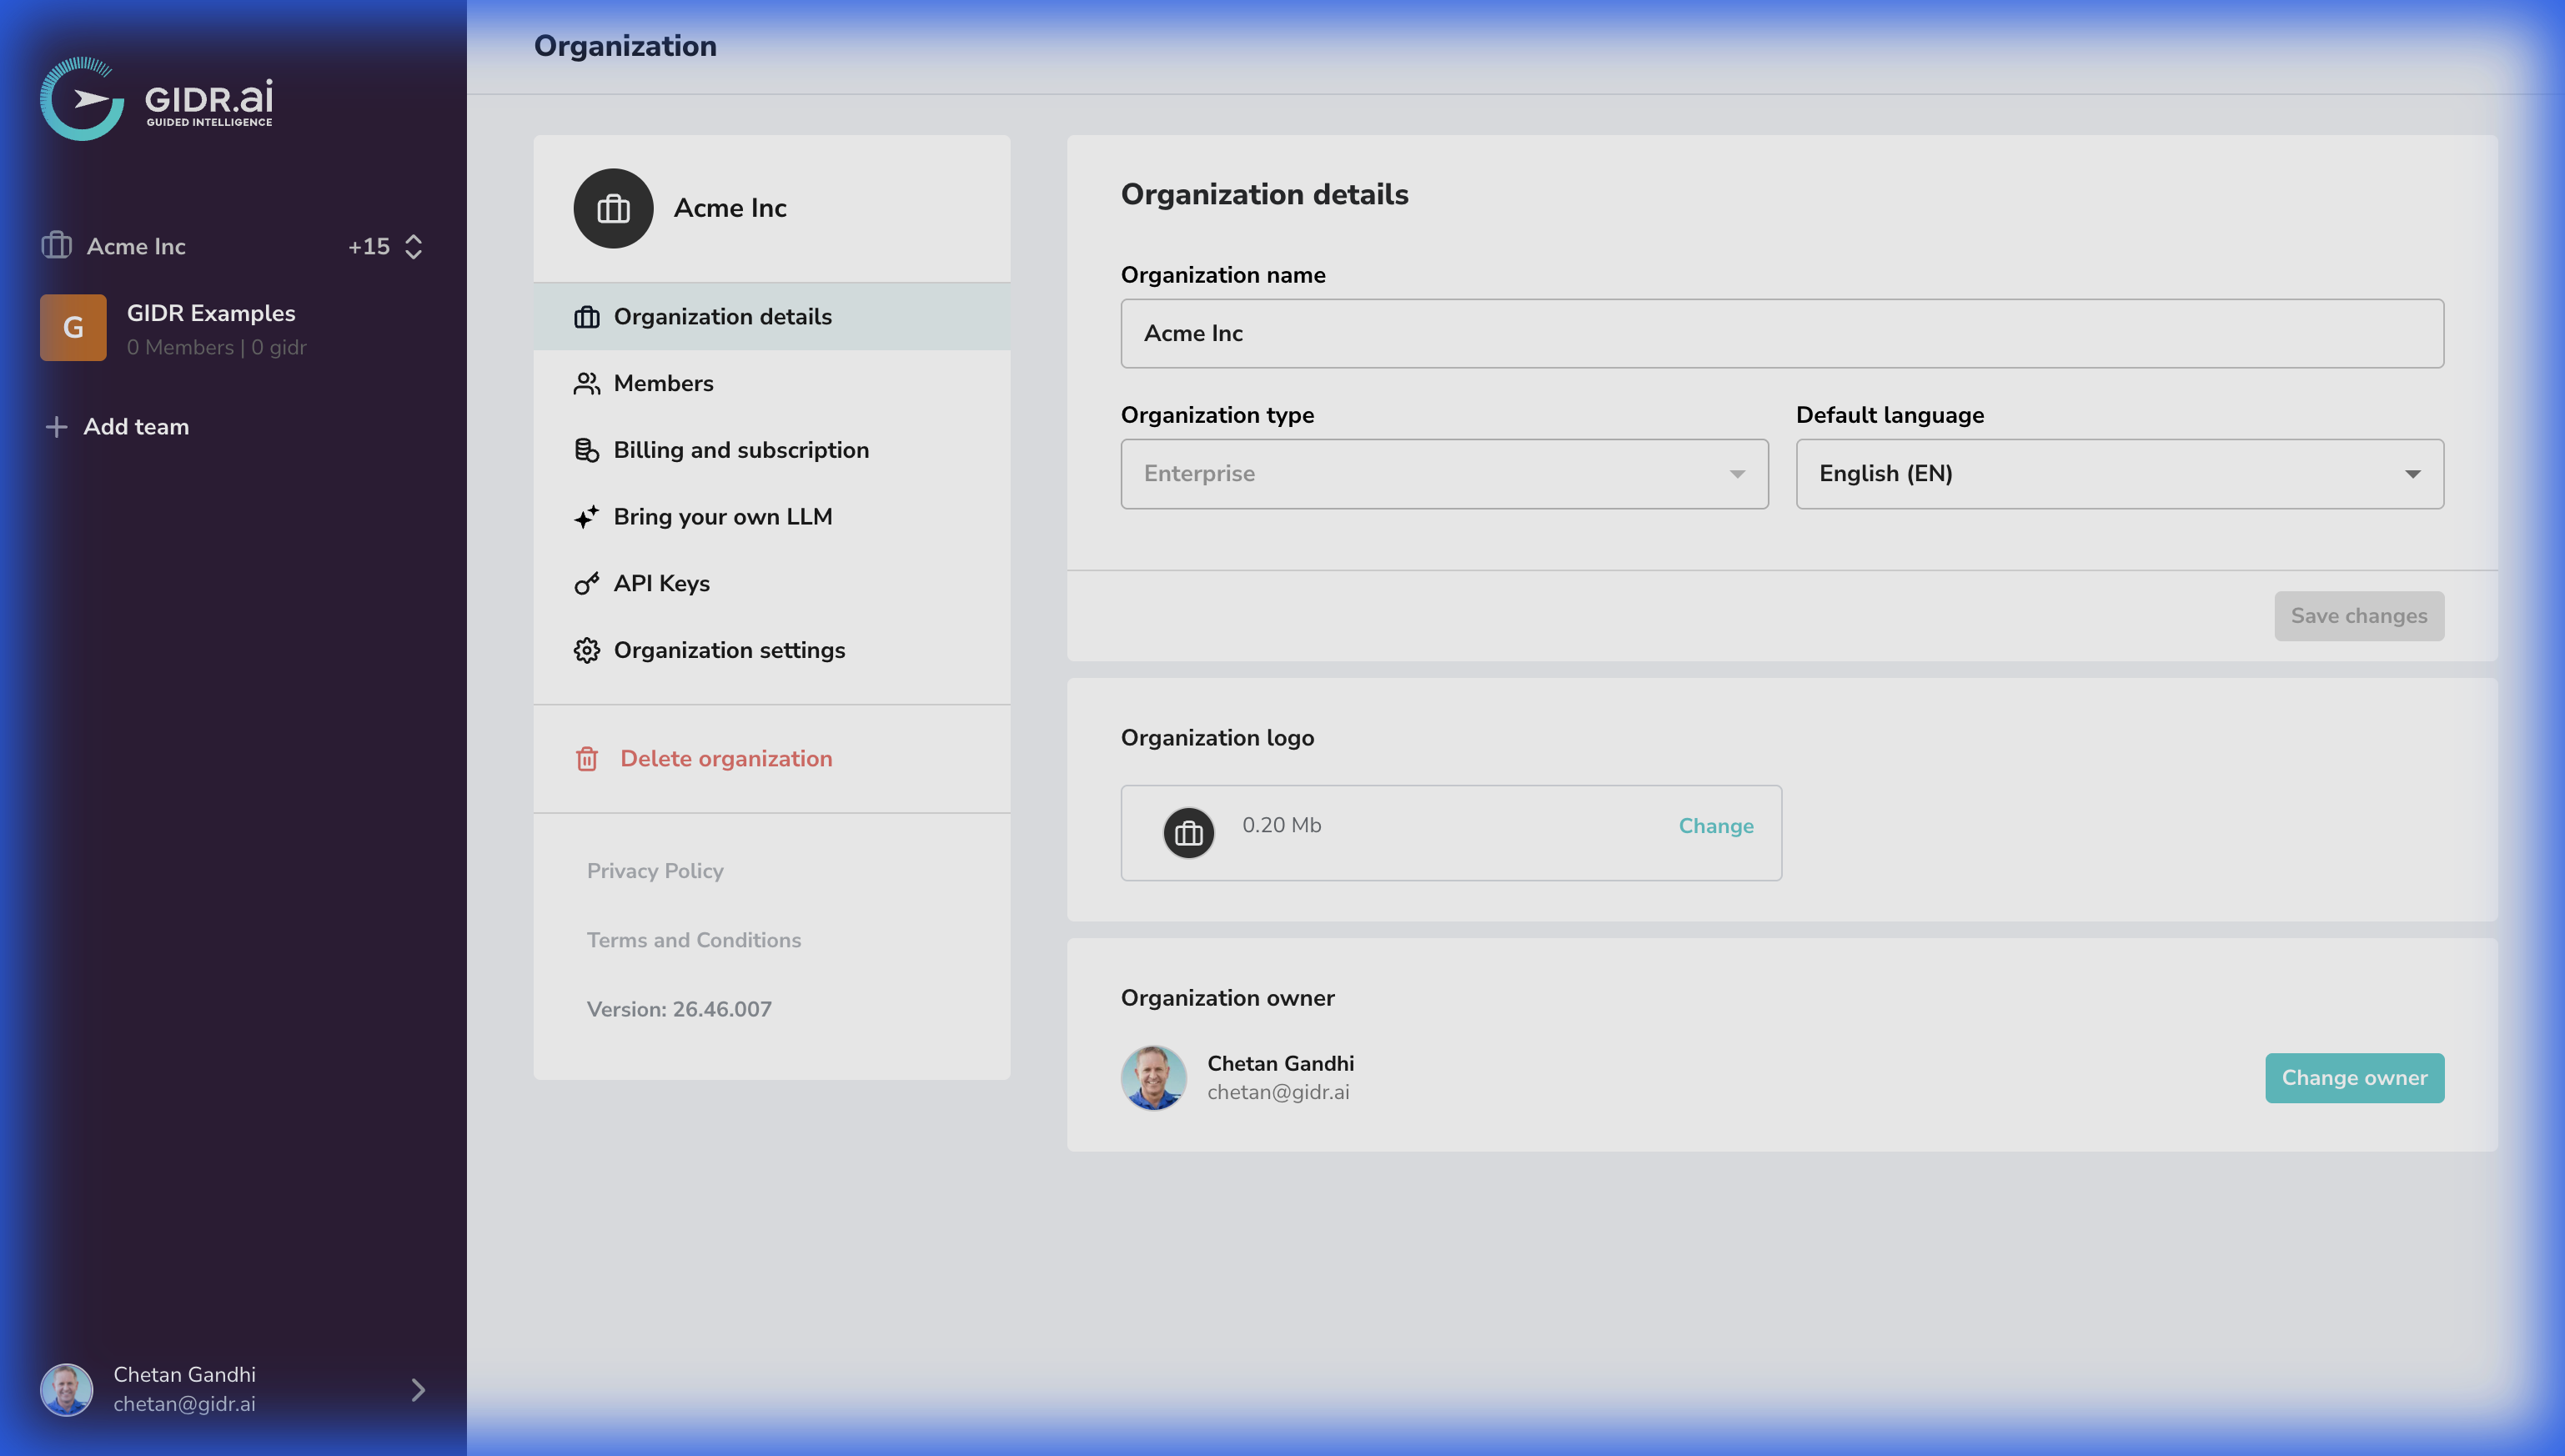Edit the Organization name field
The width and height of the screenshot is (2565, 1456).
click(1780, 333)
